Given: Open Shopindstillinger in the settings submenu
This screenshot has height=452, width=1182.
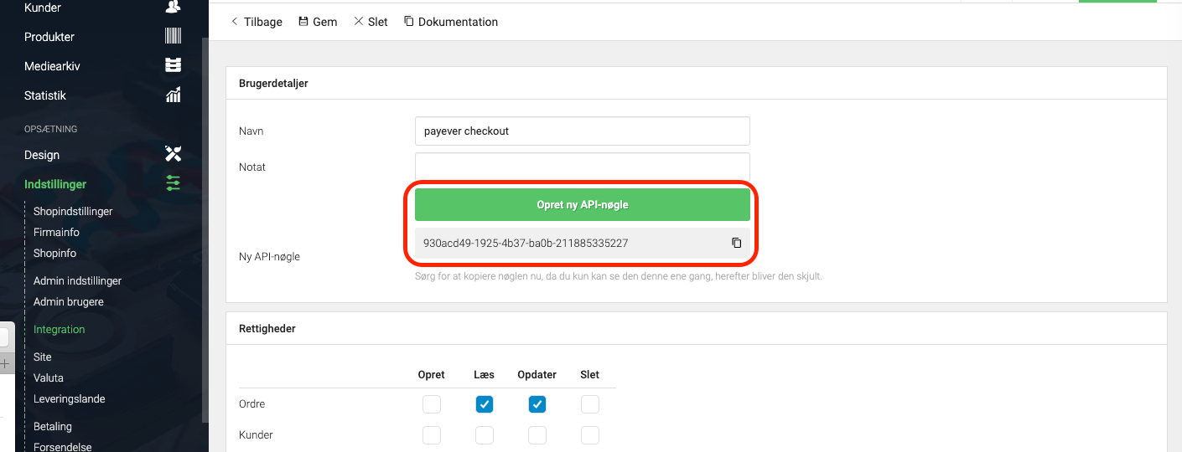Looking at the screenshot, I should click(73, 212).
